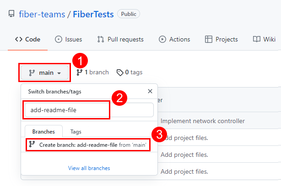Open the Code tab
Image resolution: width=281 pixels, height=186 pixels.
pyautogui.click(x=27, y=40)
